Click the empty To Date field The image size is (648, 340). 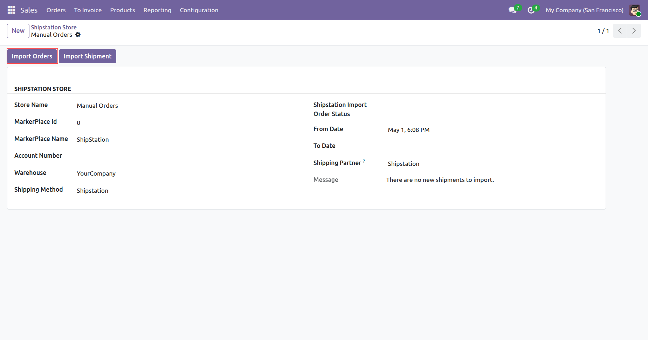pos(493,147)
